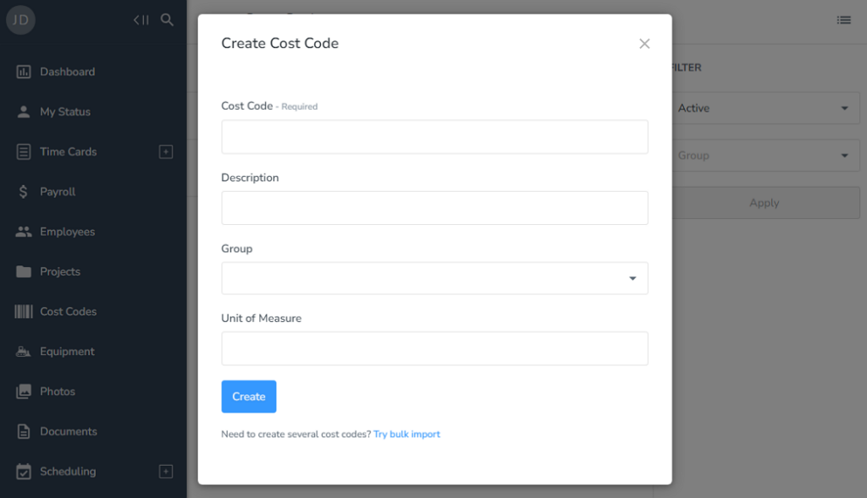The image size is (867, 498).
Task: Click the Cost Code required input field
Action: 434,136
